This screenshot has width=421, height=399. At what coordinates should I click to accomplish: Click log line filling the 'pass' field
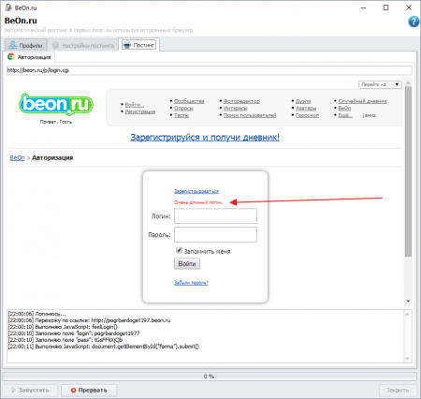65,340
